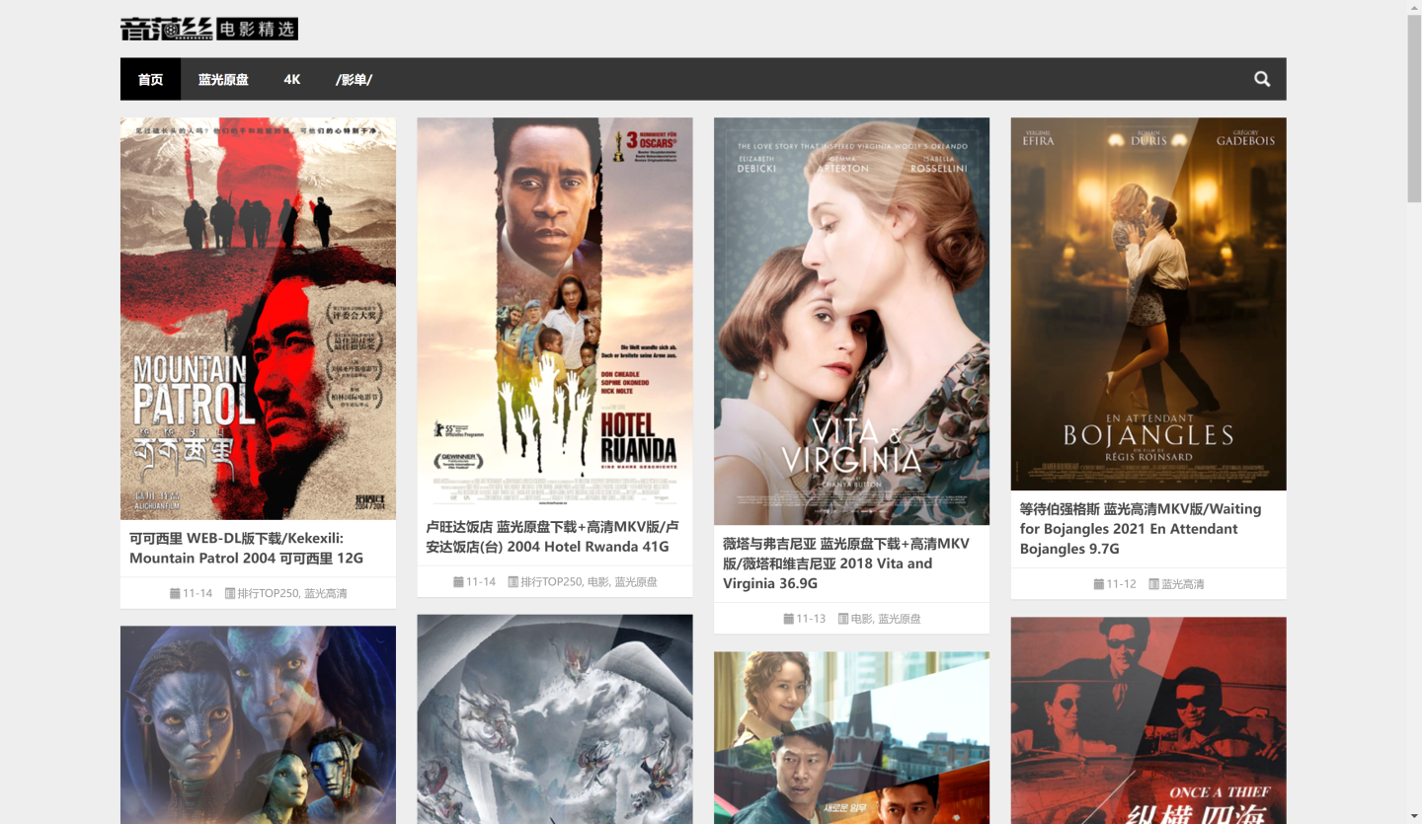Click category icon under 卢旺达饭店 card
The height and width of the screenshot is (824, 1422).
point(513,582)
